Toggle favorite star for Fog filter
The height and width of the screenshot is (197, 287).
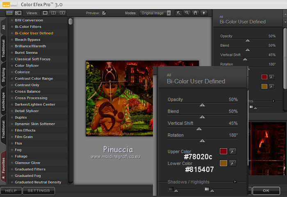point(11,150)
